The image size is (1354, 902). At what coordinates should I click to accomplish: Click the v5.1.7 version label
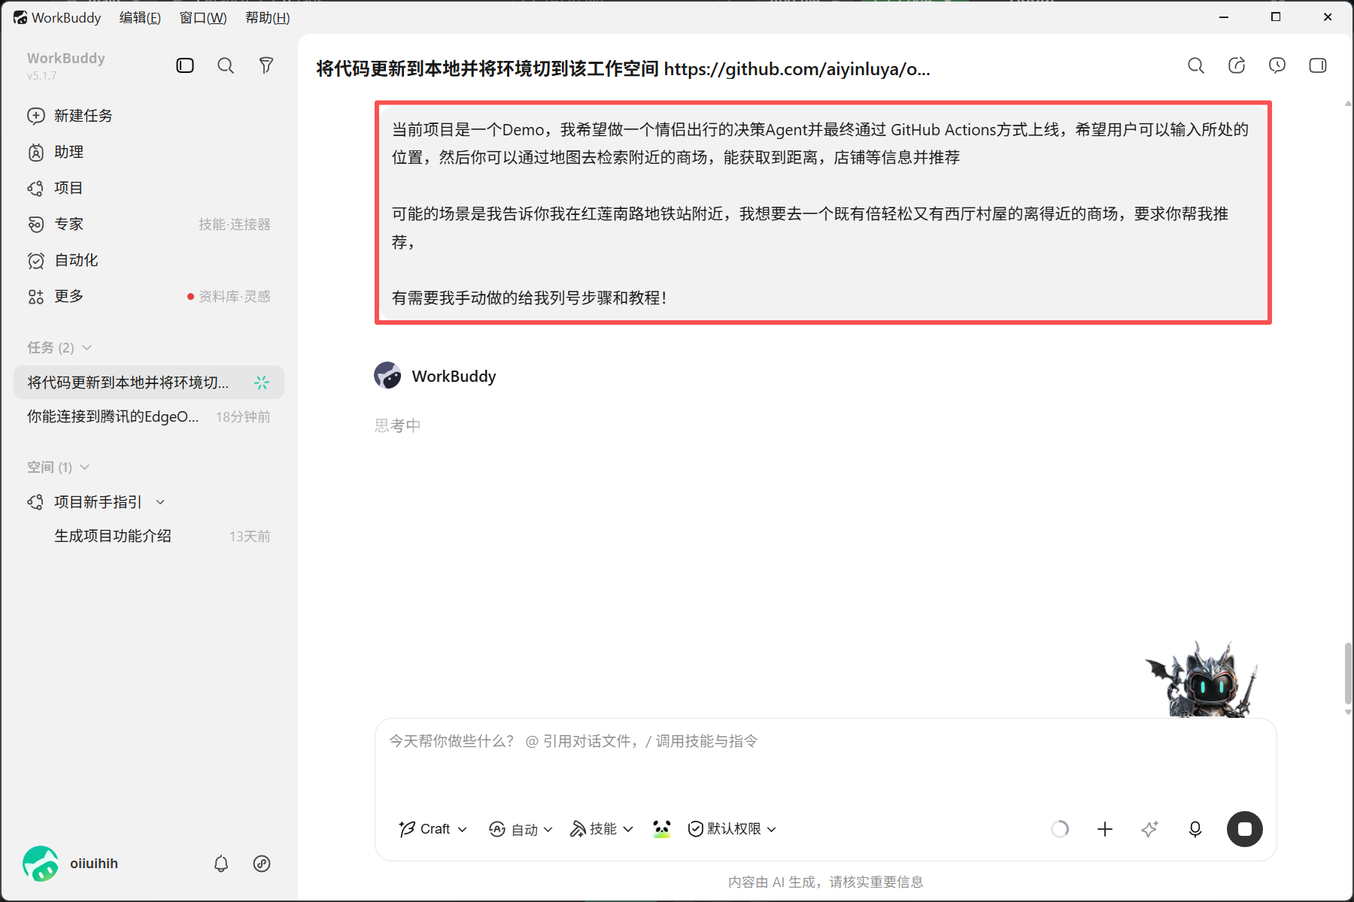point(42,76)
